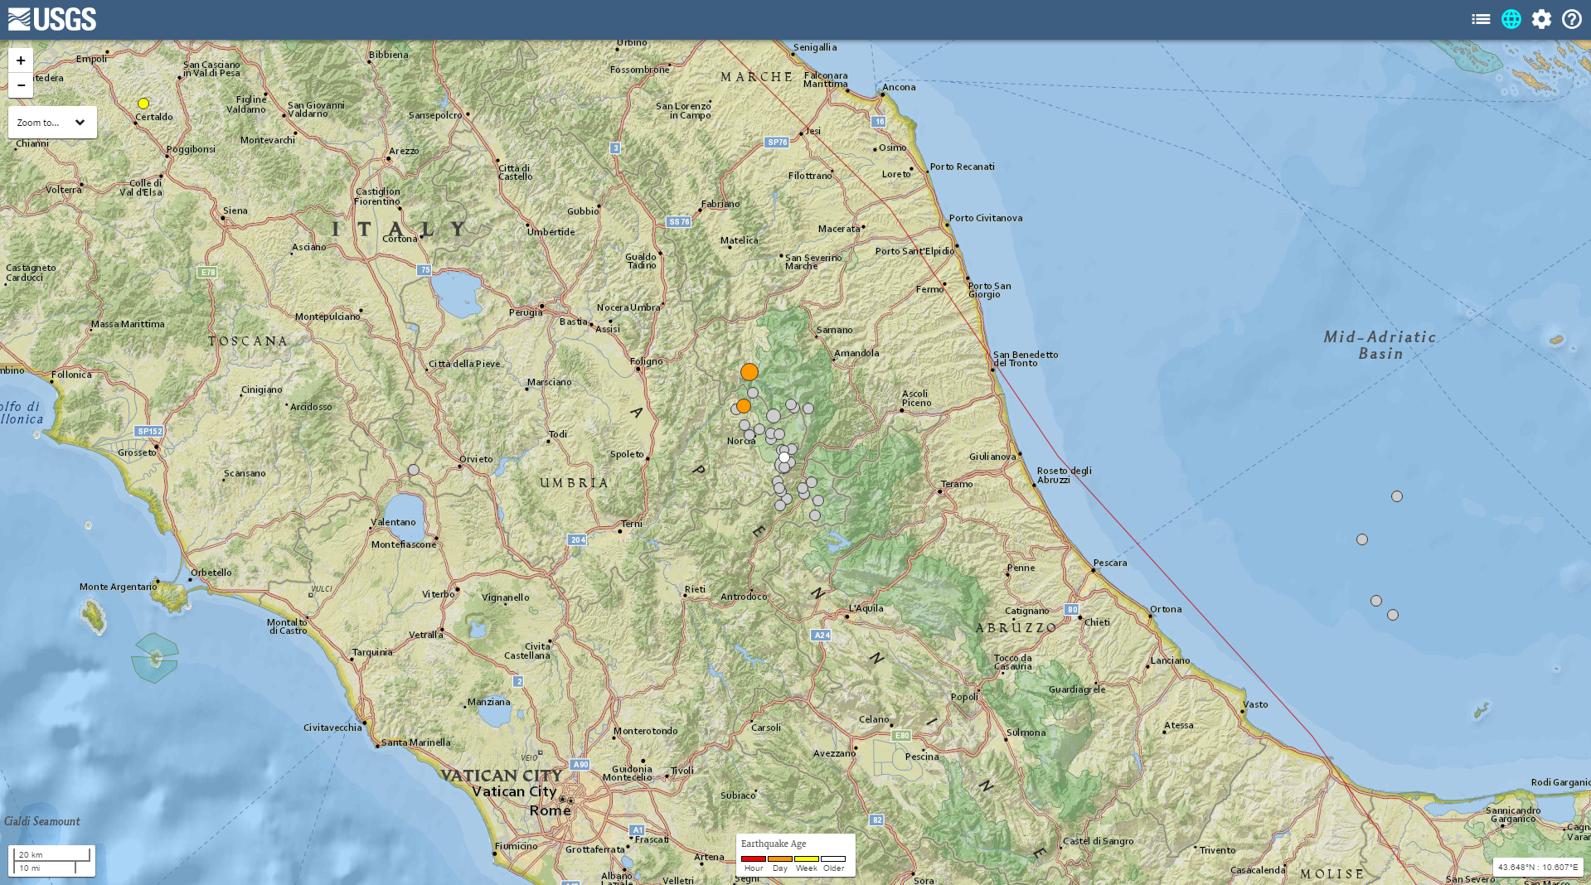Screen dimensions: 1591x885
Task: Select the smaller orange marker near Norcia
Action: (x=744, y=406)
